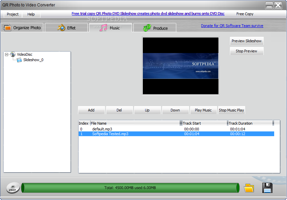Open the Help menu
The image size is (287, 200).
click(x=31, y=14)
